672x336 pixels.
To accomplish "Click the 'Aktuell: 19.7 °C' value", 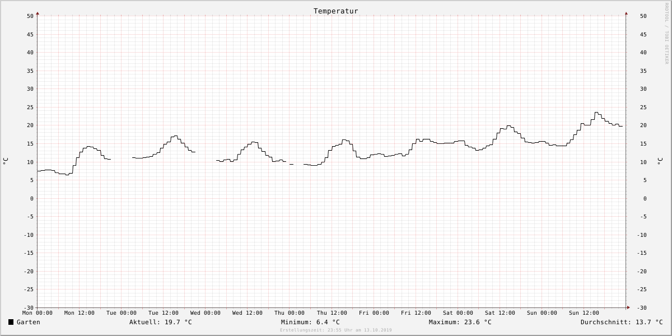I will 161,322.
